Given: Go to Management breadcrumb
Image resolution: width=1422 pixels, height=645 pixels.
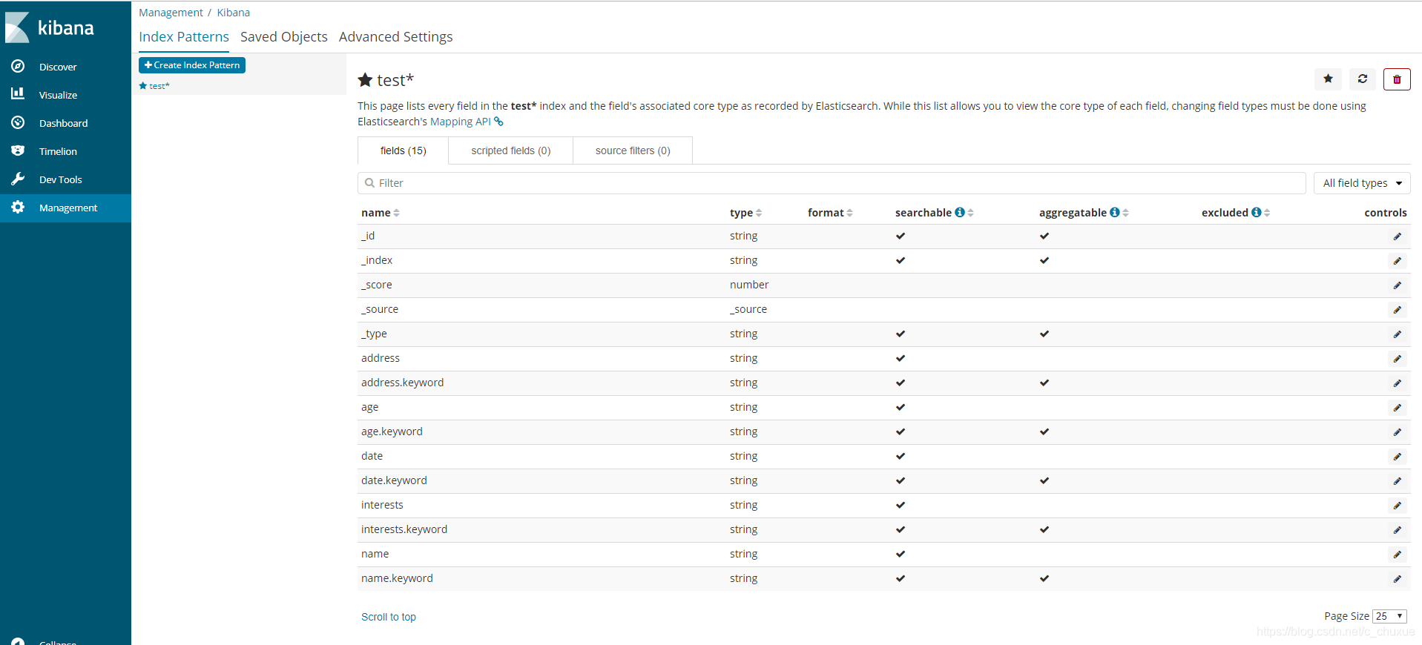Looking at the screenshot, I should click(x=171, y=13).
